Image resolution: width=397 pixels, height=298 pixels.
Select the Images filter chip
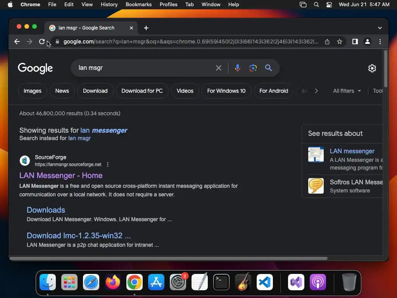[33, 91]
